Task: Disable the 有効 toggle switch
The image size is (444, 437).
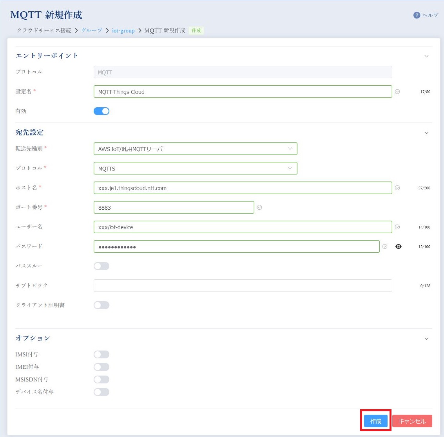Action: pyautogui.click(x=101, y=111)
